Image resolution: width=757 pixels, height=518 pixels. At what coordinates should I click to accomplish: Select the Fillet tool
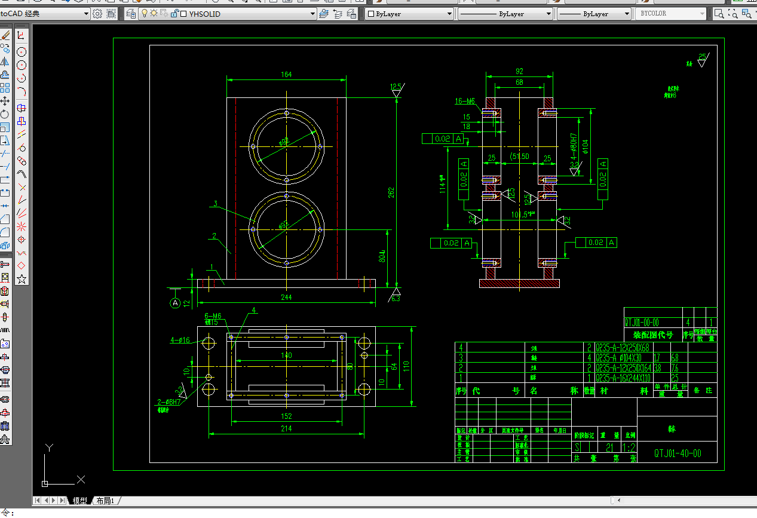click(5, 231)
